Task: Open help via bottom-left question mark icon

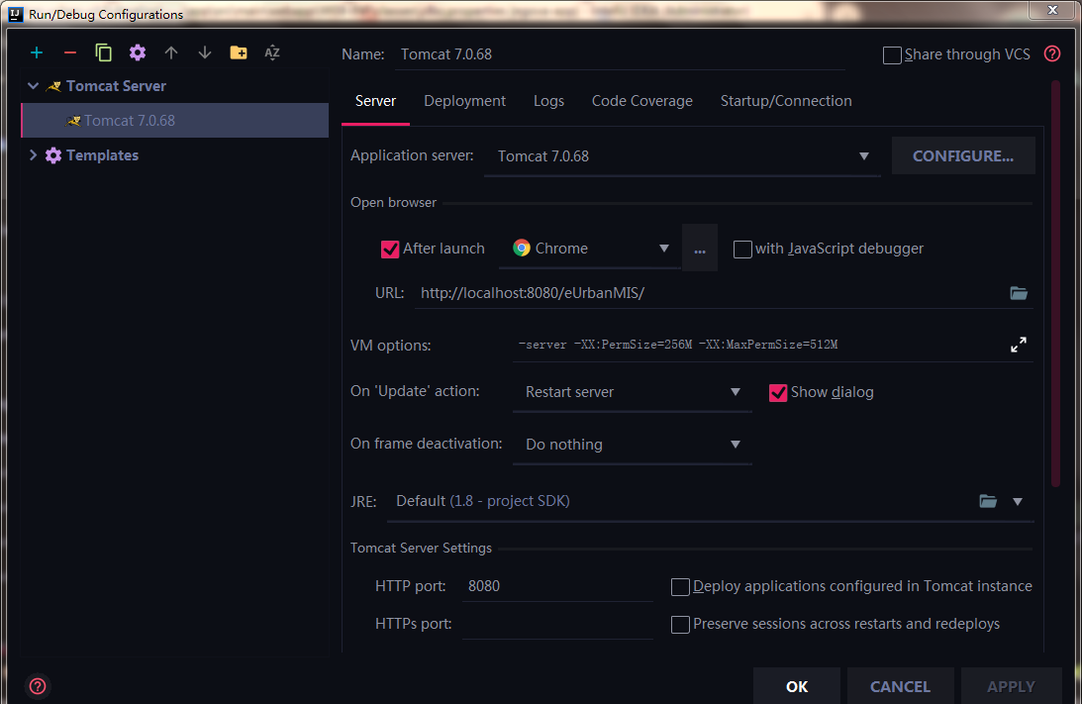Action: (38, 686)
